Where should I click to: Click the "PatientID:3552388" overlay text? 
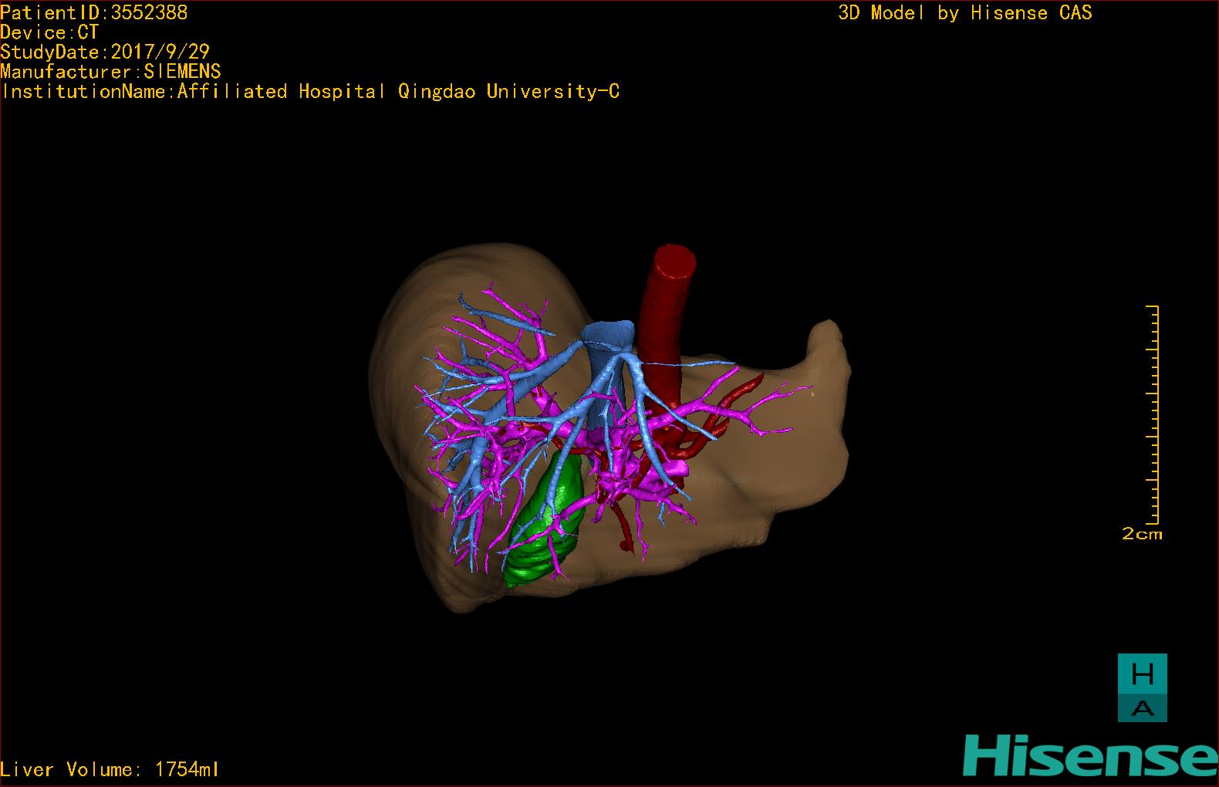pos(94,12)
